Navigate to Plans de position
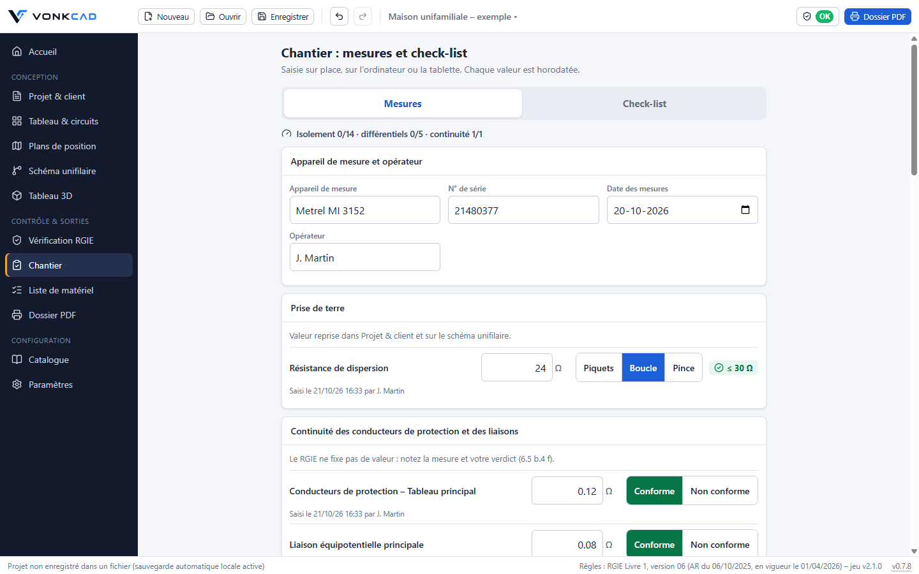 [x=69, y=146]
